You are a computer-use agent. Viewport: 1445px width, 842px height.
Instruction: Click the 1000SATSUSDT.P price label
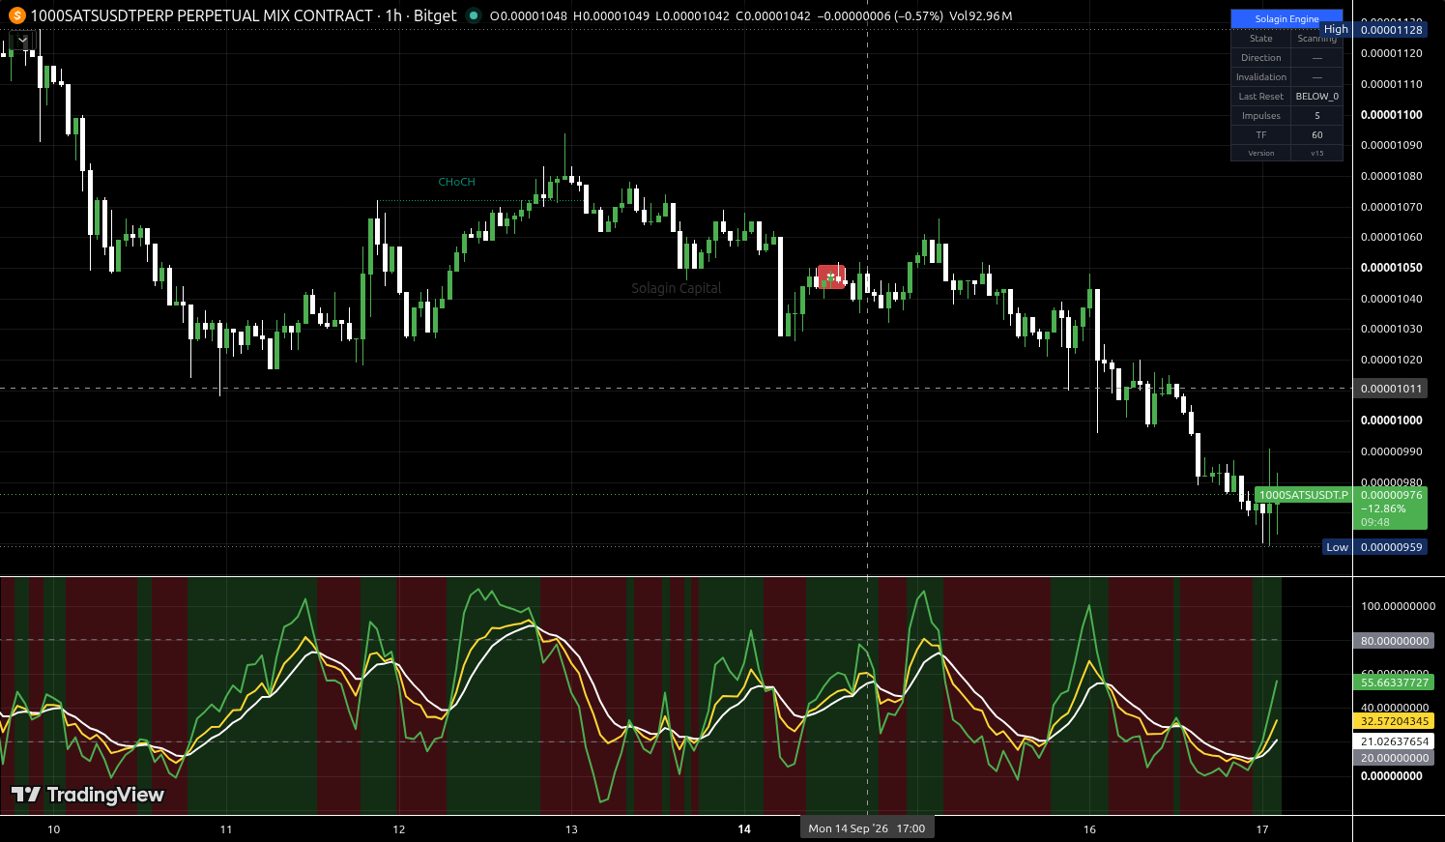1303,495
